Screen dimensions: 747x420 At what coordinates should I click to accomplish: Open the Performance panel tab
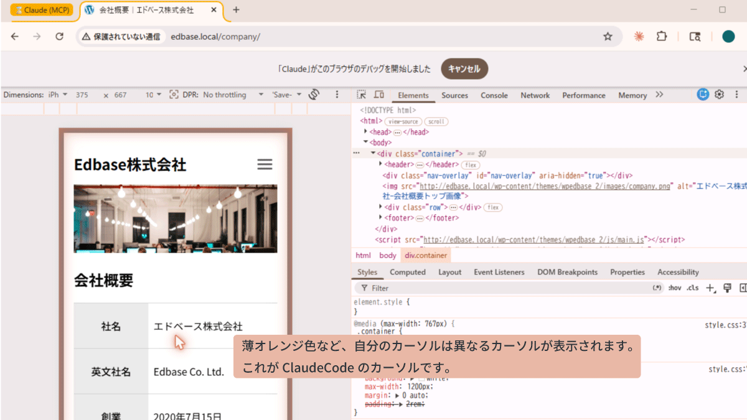coord(584,95)
